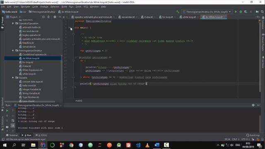This screenshot has height=149, width=265.
Task: Run the program with green play icon
Action: [236, 12]
